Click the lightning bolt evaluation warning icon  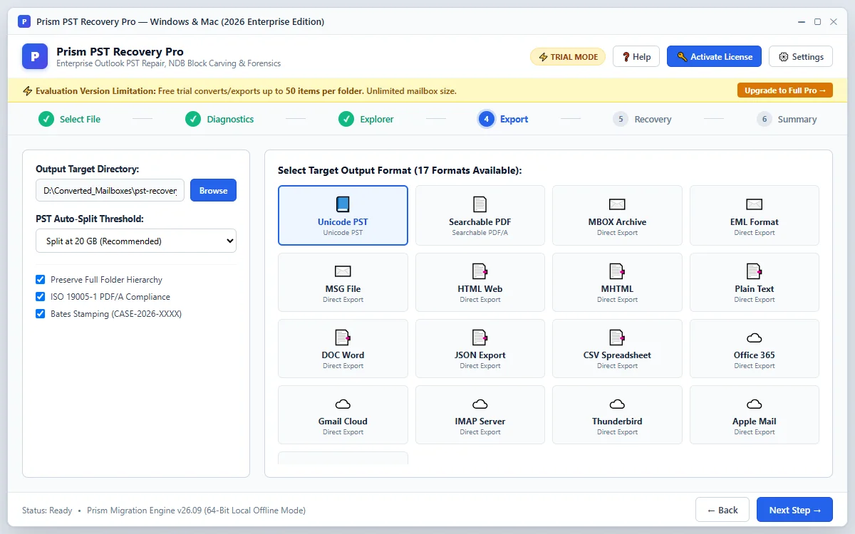(28, 91)
